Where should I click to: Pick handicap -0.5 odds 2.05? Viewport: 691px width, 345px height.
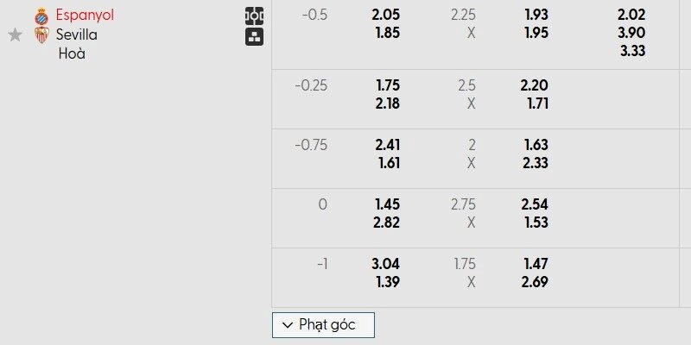(386, 16)
